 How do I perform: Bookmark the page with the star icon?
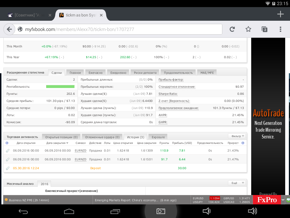(248, 29)
